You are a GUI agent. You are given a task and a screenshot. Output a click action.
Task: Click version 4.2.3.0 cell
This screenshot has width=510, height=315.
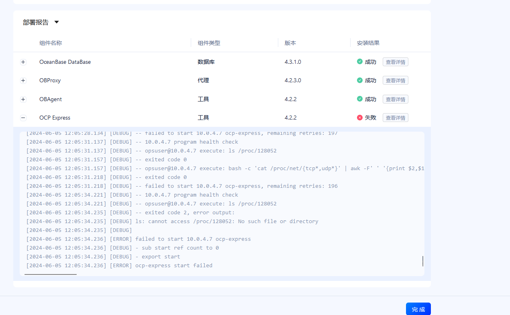click(293, 80)
